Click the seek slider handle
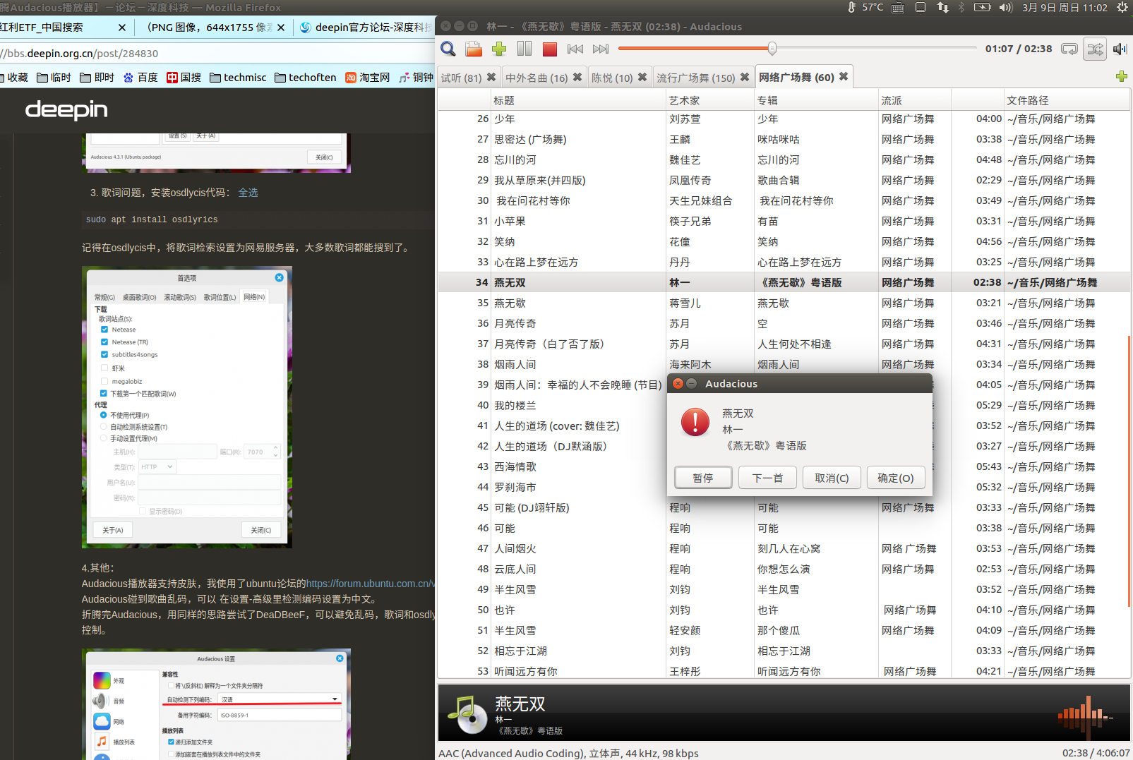 [x=772, y=49]
